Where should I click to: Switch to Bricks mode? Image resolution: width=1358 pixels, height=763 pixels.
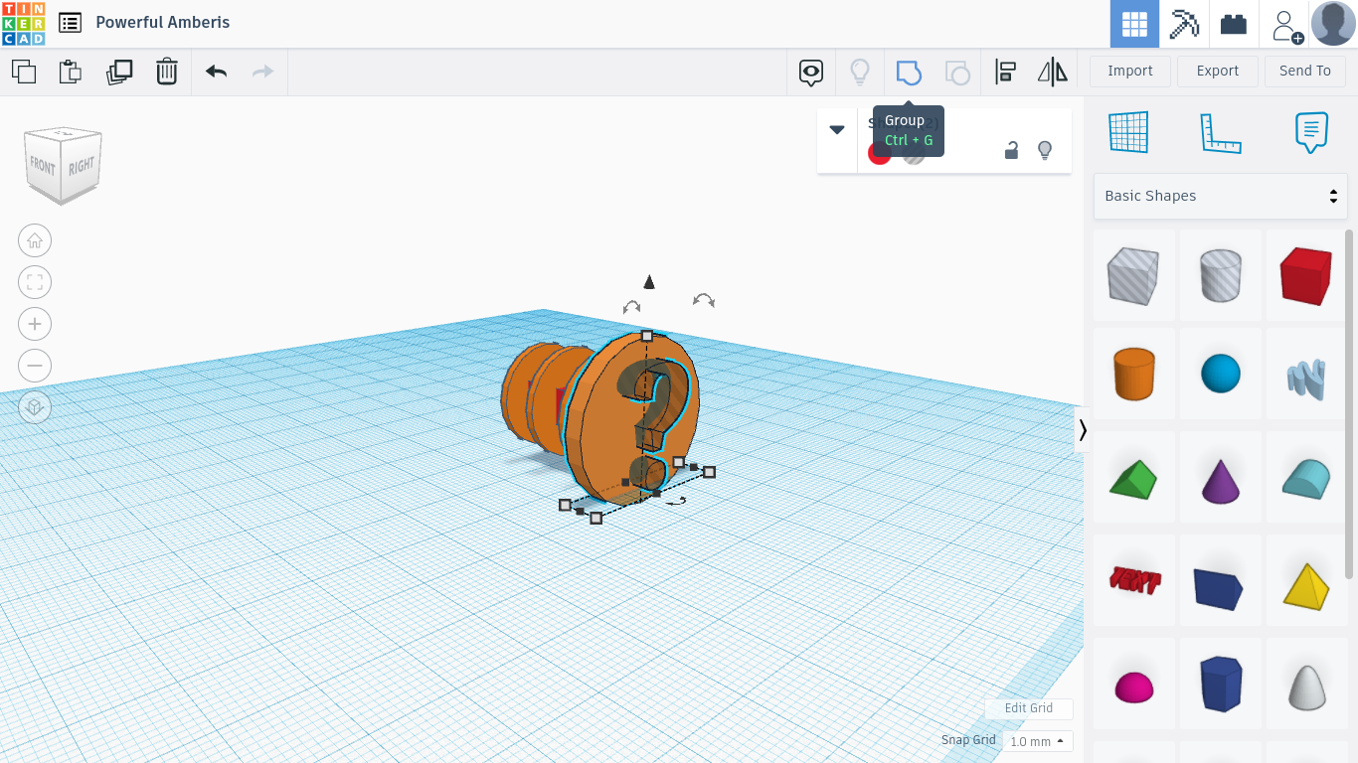coord(1234,24)
